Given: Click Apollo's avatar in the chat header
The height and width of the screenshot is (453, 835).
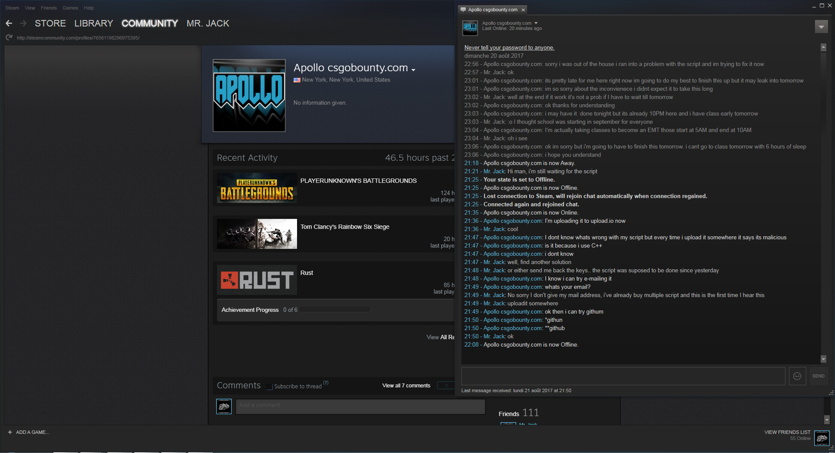Looking at the screenshot, I should pyautogui.click(x=470, y=28).
